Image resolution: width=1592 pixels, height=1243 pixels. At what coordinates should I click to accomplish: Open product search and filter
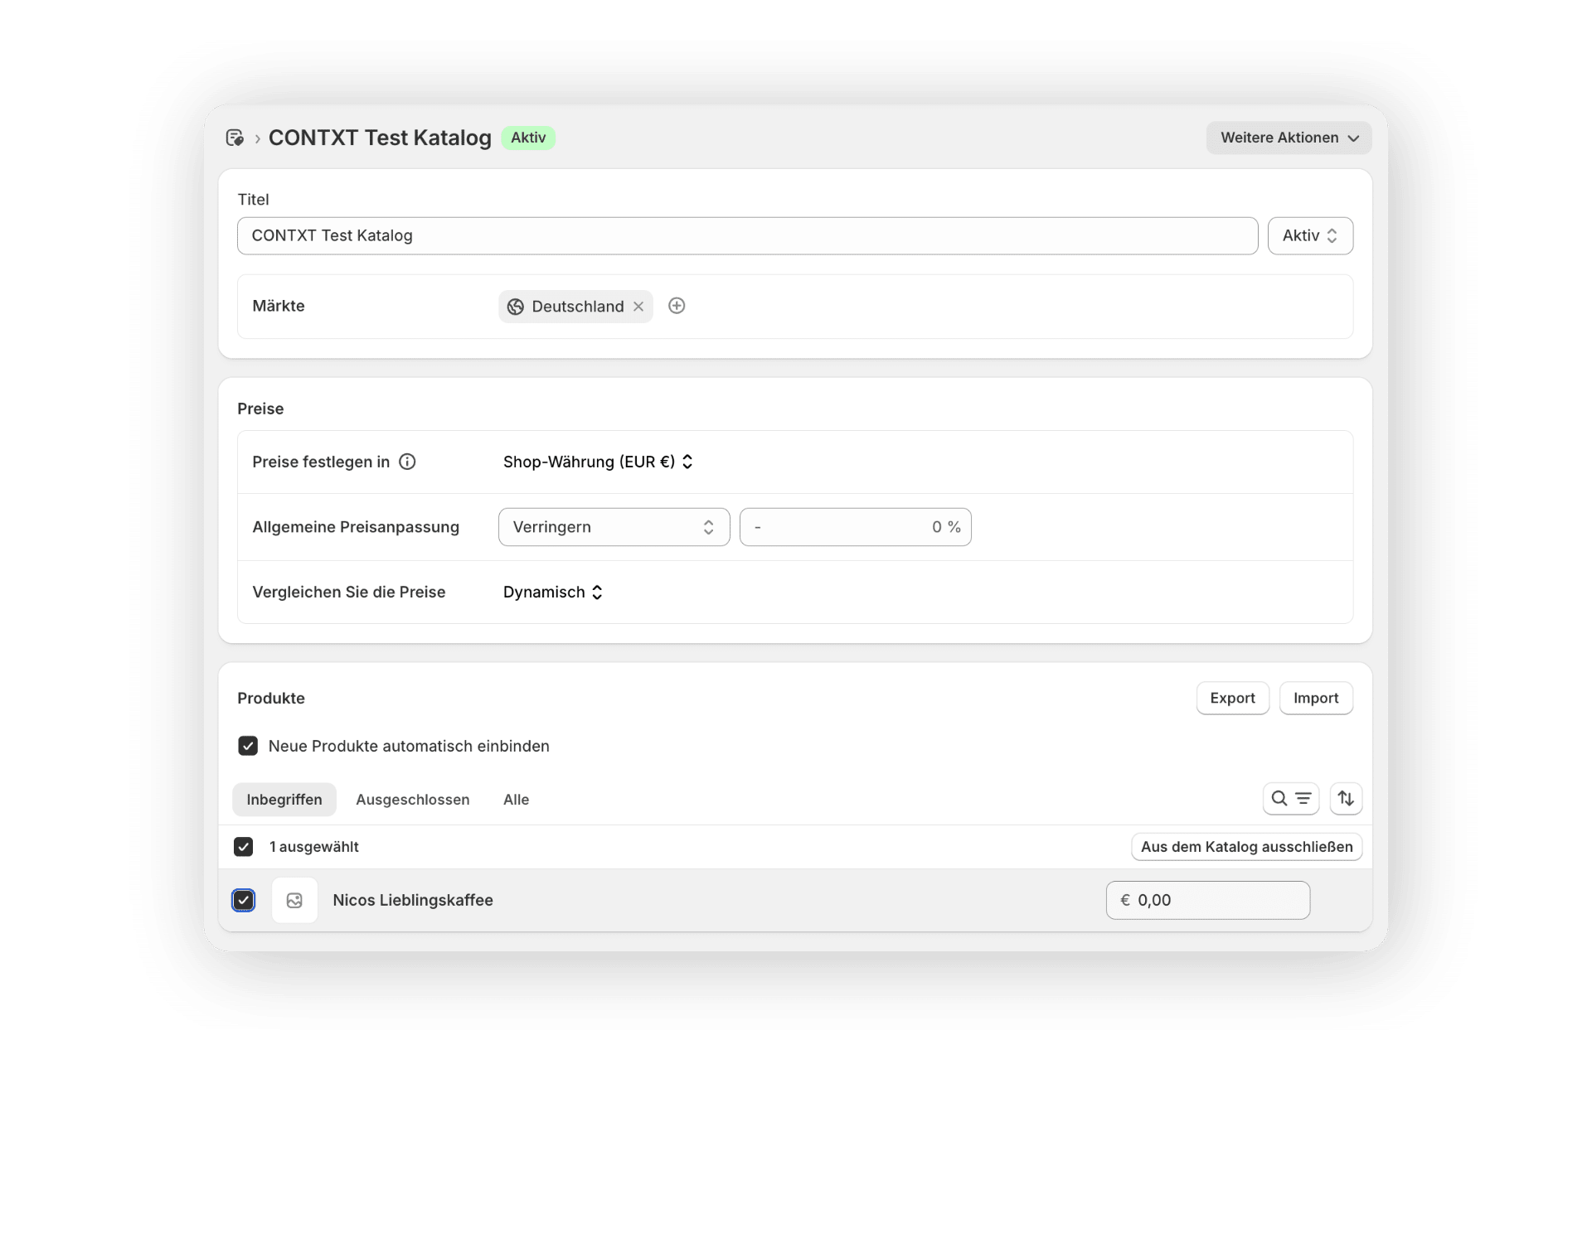(x=1290, y=799)
